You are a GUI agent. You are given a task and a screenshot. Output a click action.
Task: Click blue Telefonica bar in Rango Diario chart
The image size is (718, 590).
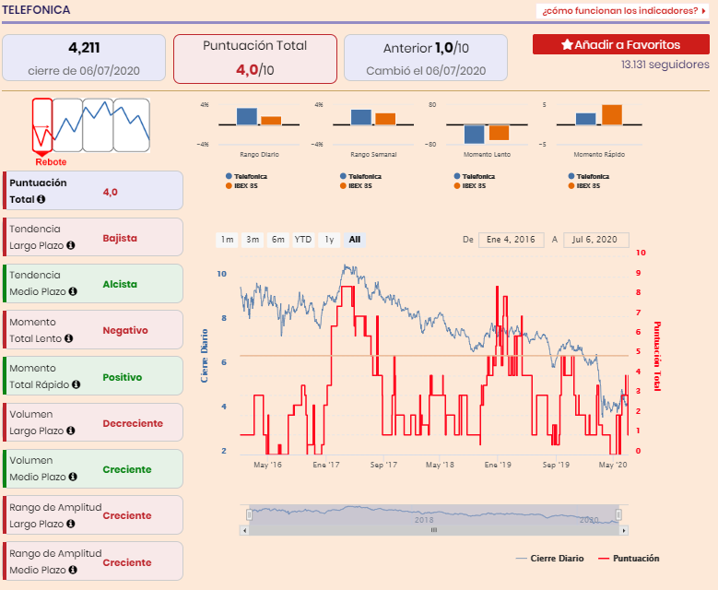coord(247,116)
